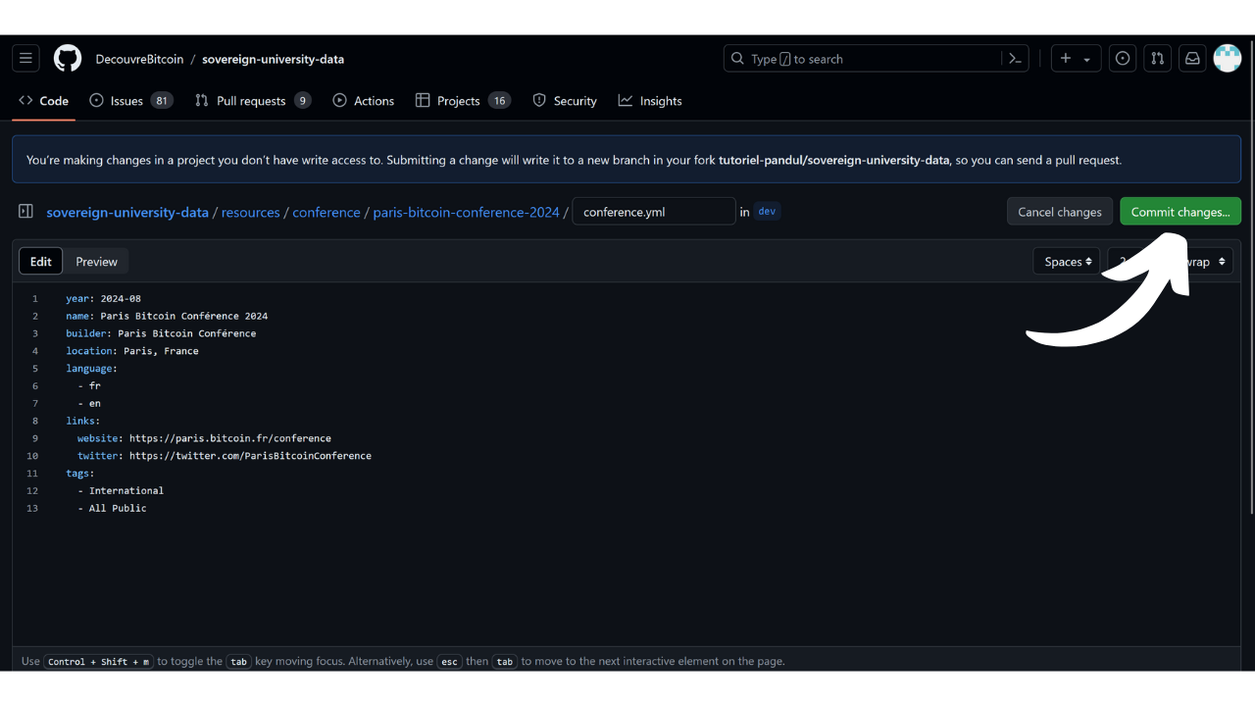This screenshot has height=706, width=1255.
Task: Open the Create new plus dropdown
Action: tap(1076, 59)
